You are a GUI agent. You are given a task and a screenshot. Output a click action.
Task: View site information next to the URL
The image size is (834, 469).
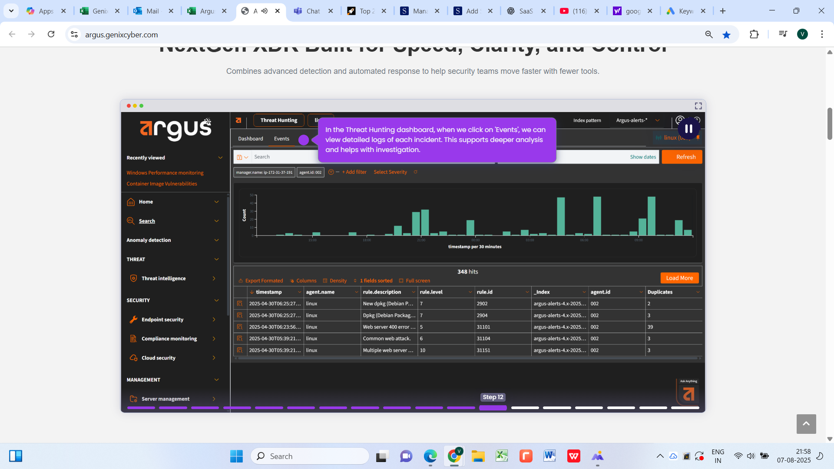pos(74,35)
